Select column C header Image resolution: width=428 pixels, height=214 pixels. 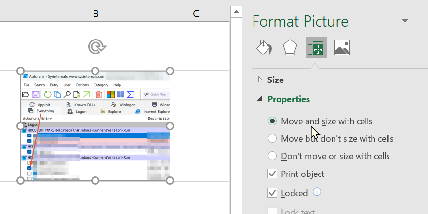pos(196,13)
